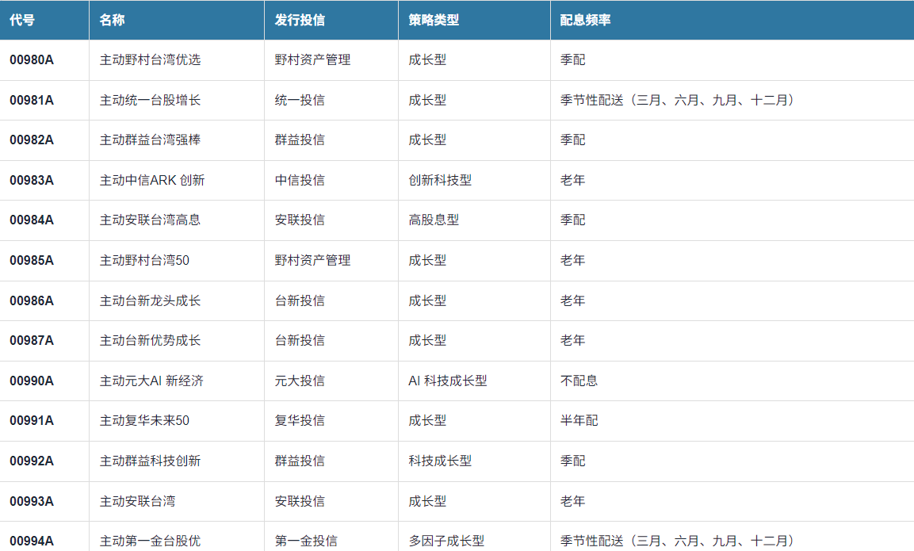Image resolution: width=914 pixels, height=551 pixels.
Task: Click issuer 中信投信
Action: 300,180
